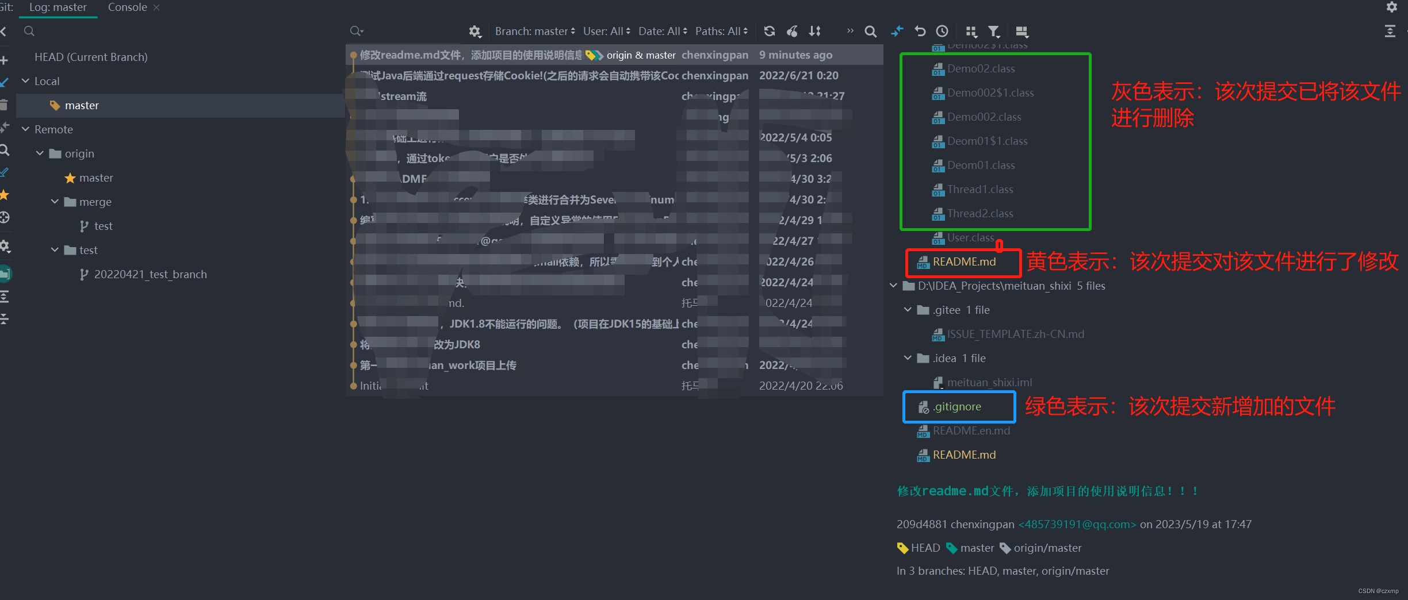
Task: Click the 485739191@qq.com email link
Action: point(1077,524)
